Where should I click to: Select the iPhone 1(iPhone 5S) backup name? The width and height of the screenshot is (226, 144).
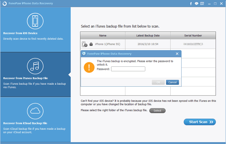(x=107, y=44)
